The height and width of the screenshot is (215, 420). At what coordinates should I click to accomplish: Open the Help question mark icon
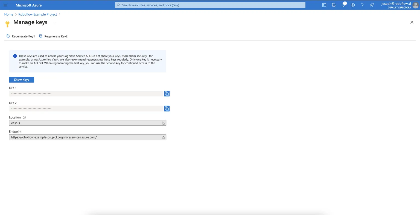click(362, 5)
